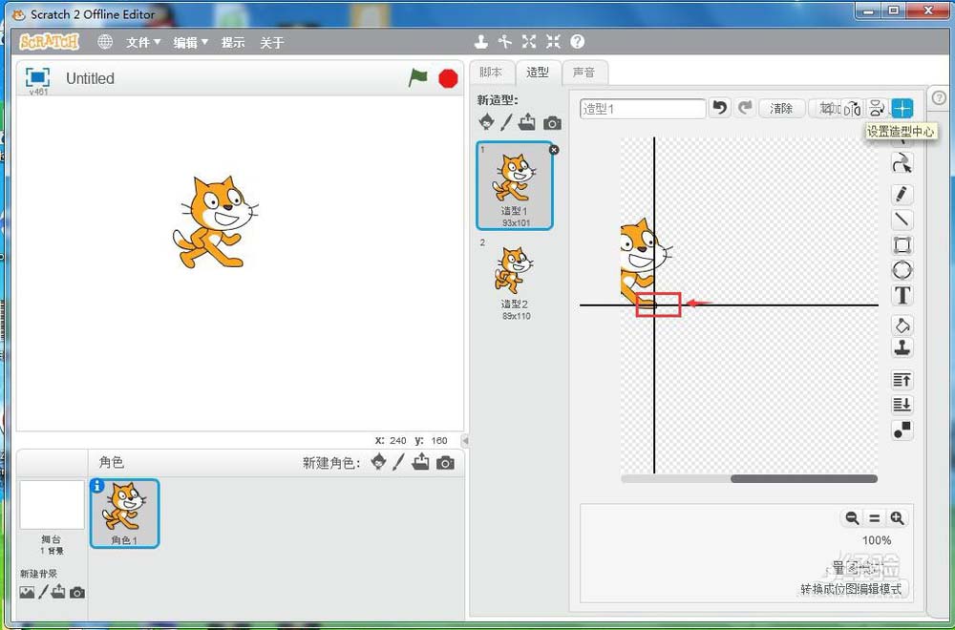Flip costume up-down
The width and height of the screenshot is (955, 630).
877,109
